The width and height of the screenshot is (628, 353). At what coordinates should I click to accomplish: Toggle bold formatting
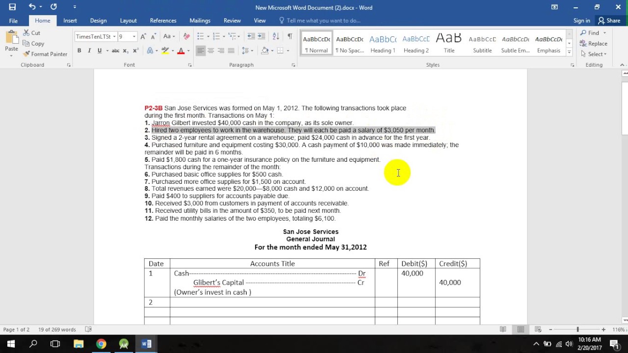(x=79, y=50)
